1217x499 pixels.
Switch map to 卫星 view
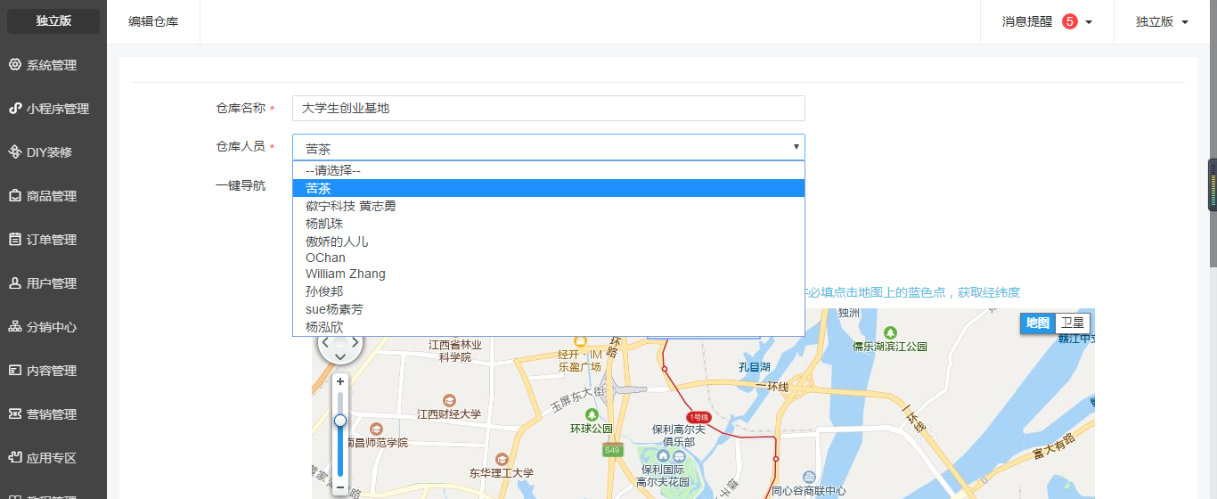(1073, 323)
